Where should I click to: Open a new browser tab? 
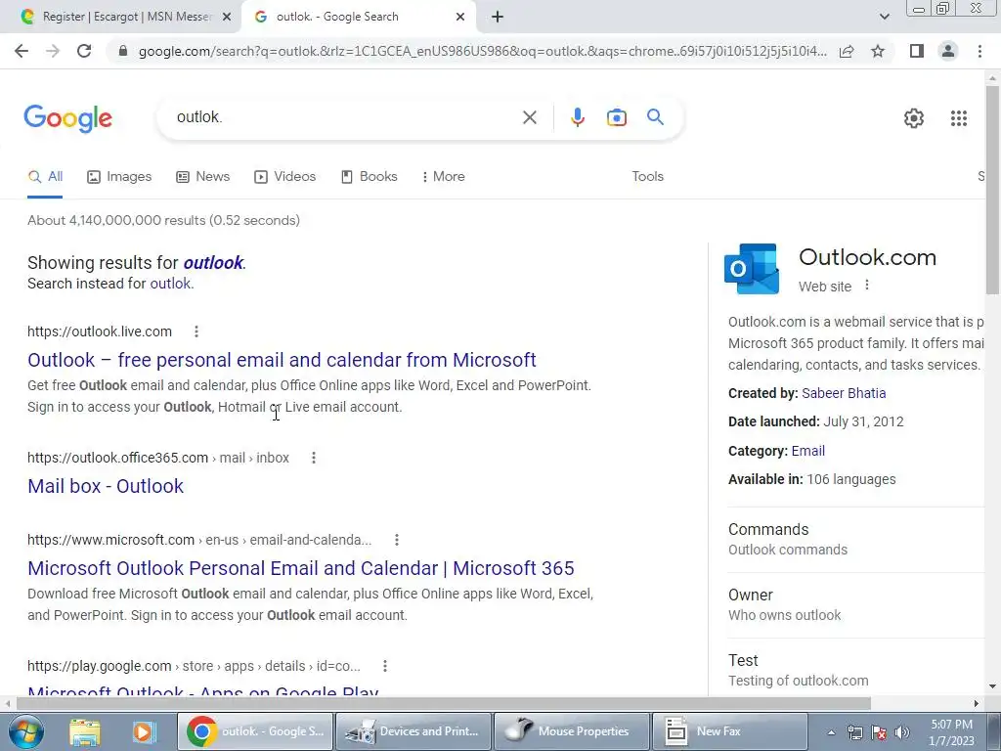(x=498, y=17)
